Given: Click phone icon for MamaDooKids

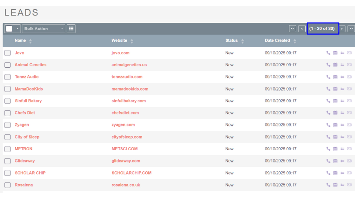Looking at the screenshot, I should coord(328,89).
